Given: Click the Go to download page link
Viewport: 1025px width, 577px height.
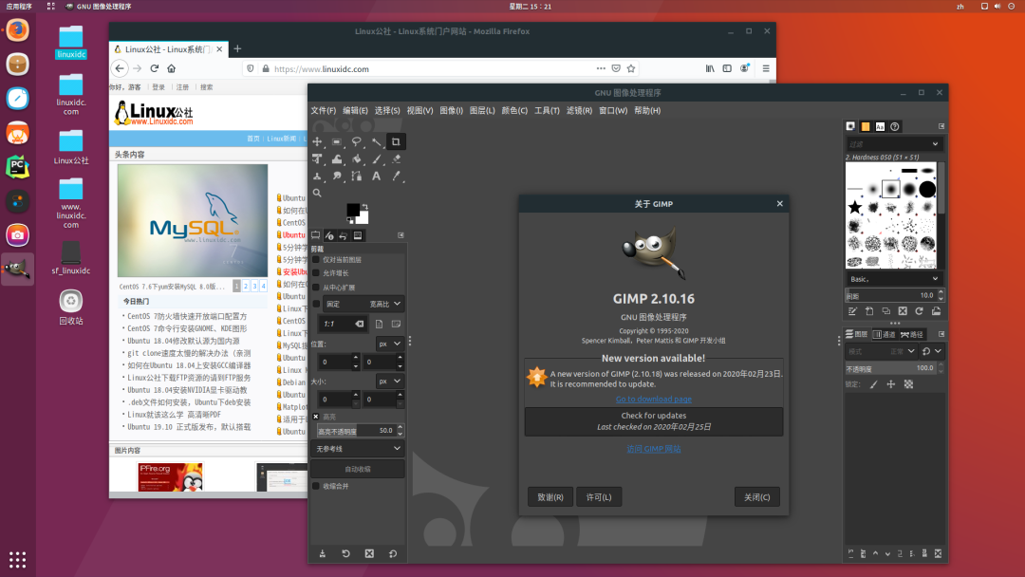Looking at the screenshot, I should pos(654,400).
